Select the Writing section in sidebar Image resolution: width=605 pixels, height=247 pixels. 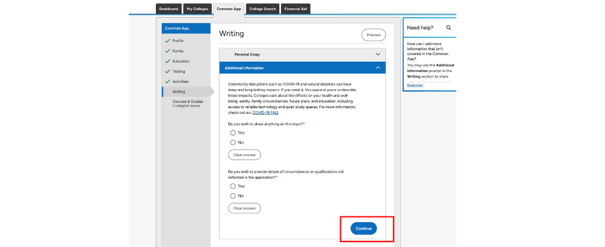179,92
